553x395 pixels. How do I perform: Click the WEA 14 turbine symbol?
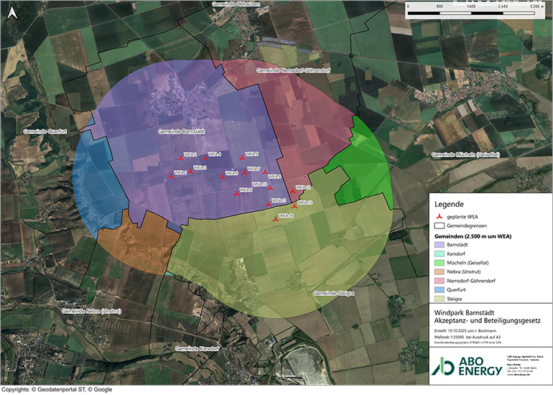click(x=274, y=218)
